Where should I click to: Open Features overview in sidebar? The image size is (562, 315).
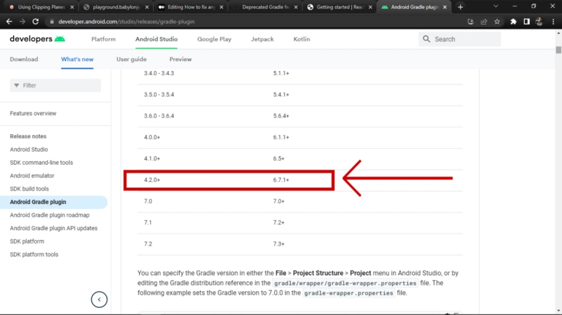(33, 113)
